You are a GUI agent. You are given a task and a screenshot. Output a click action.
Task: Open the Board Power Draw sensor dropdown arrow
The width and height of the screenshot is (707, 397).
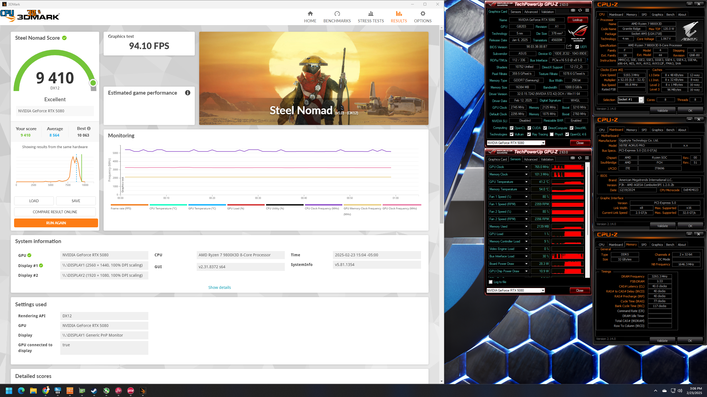point(526,264)
